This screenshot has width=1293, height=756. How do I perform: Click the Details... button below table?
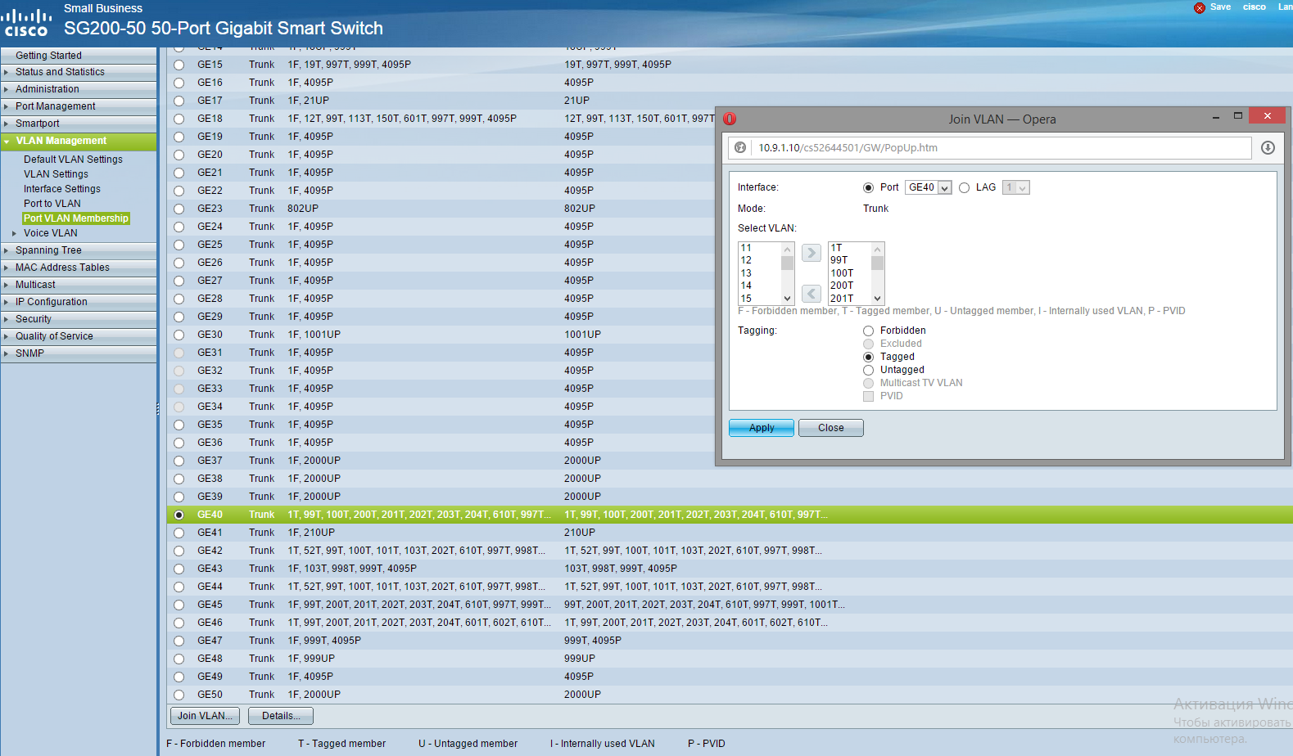pos(281,716)
